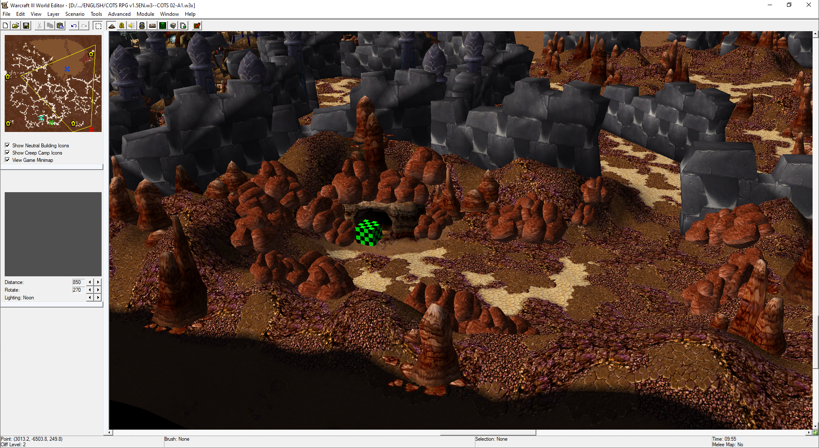Open the Help menu
This screenshot has height=448, width=819.
(190, 14)
